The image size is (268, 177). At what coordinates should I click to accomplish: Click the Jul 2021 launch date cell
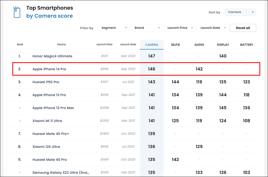tap(128, 82)
